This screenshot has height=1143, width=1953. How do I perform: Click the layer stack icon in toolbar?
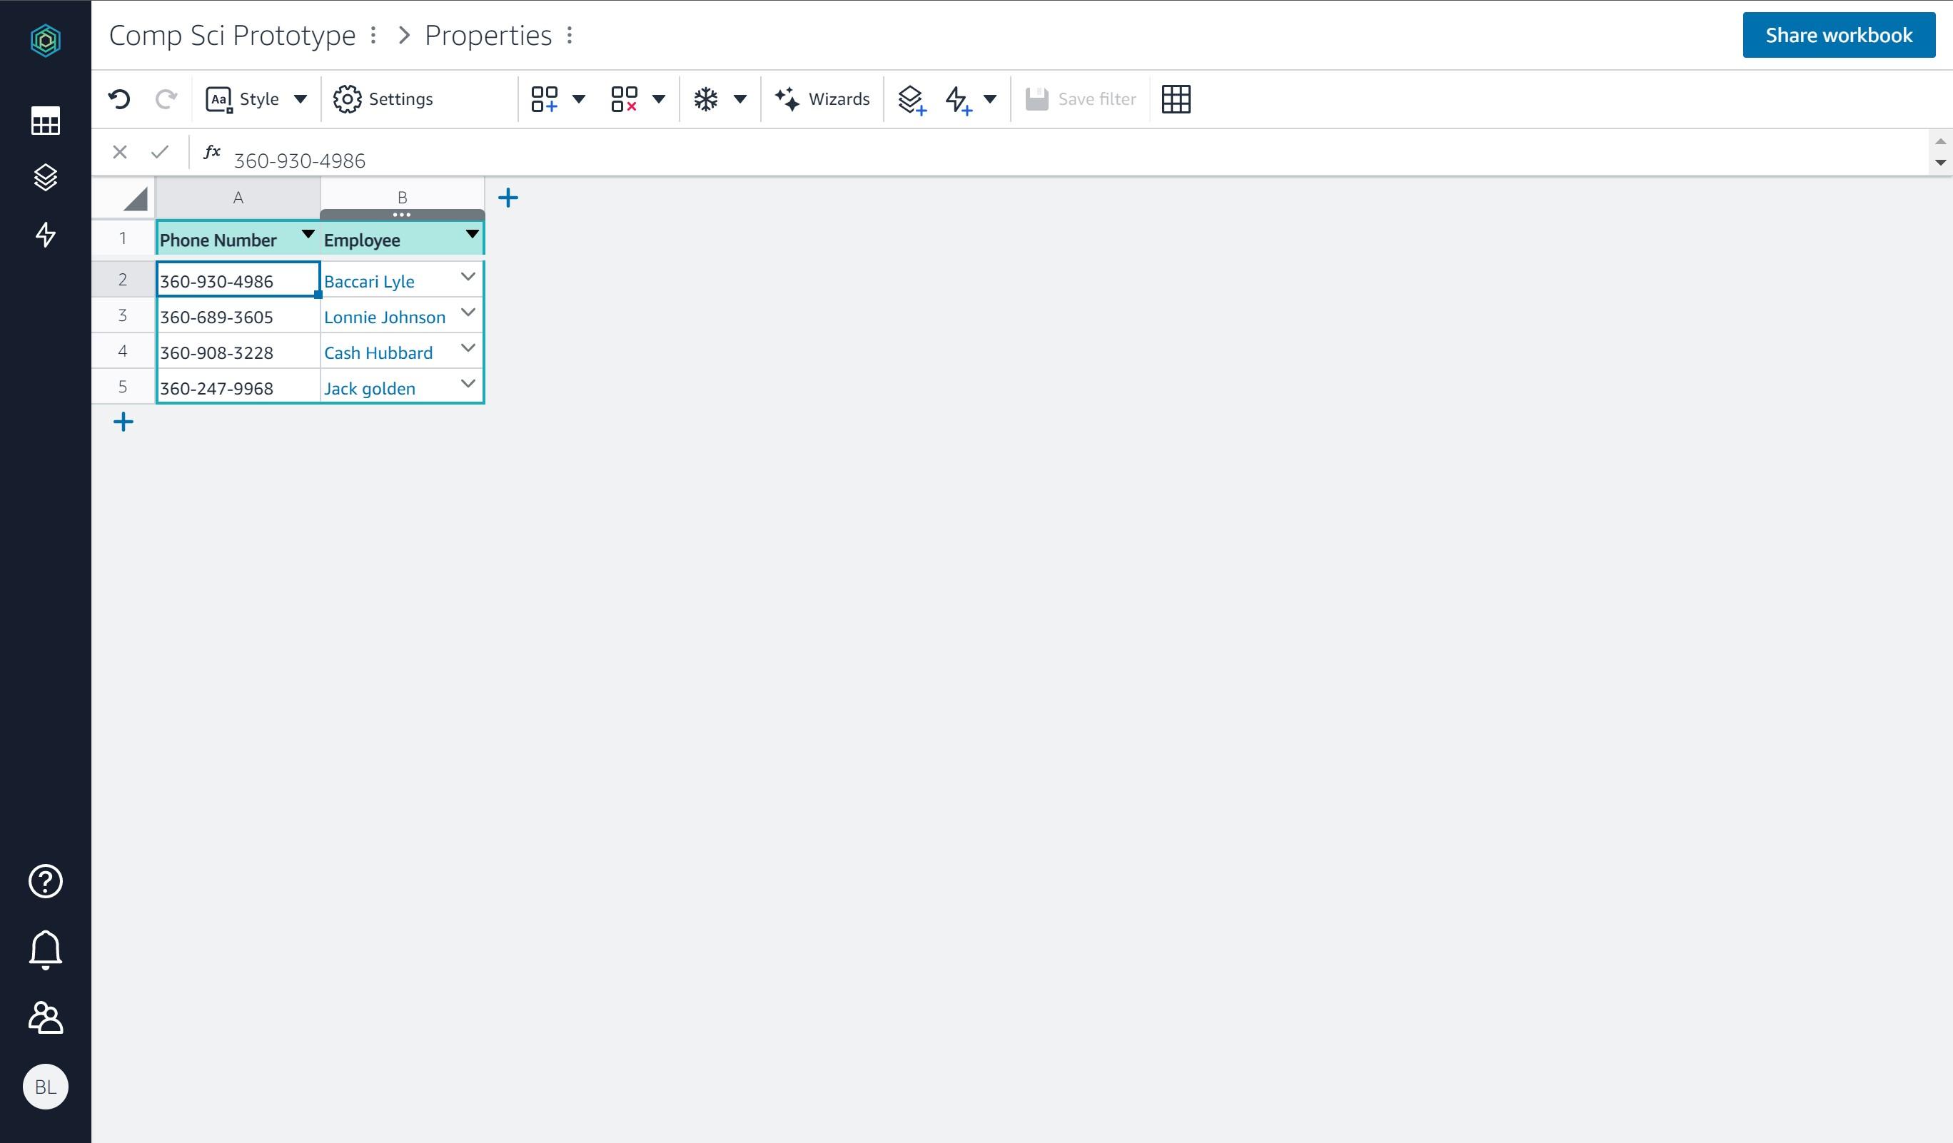coord(911,98)
